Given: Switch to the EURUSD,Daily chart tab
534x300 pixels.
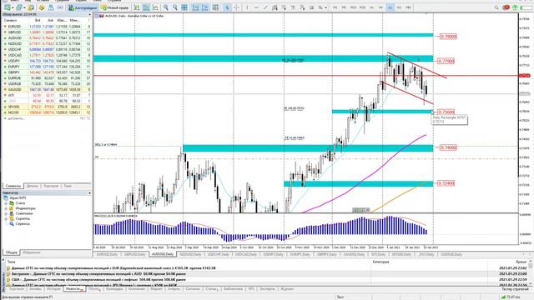Looking at the screenshot, I should 107,254.
